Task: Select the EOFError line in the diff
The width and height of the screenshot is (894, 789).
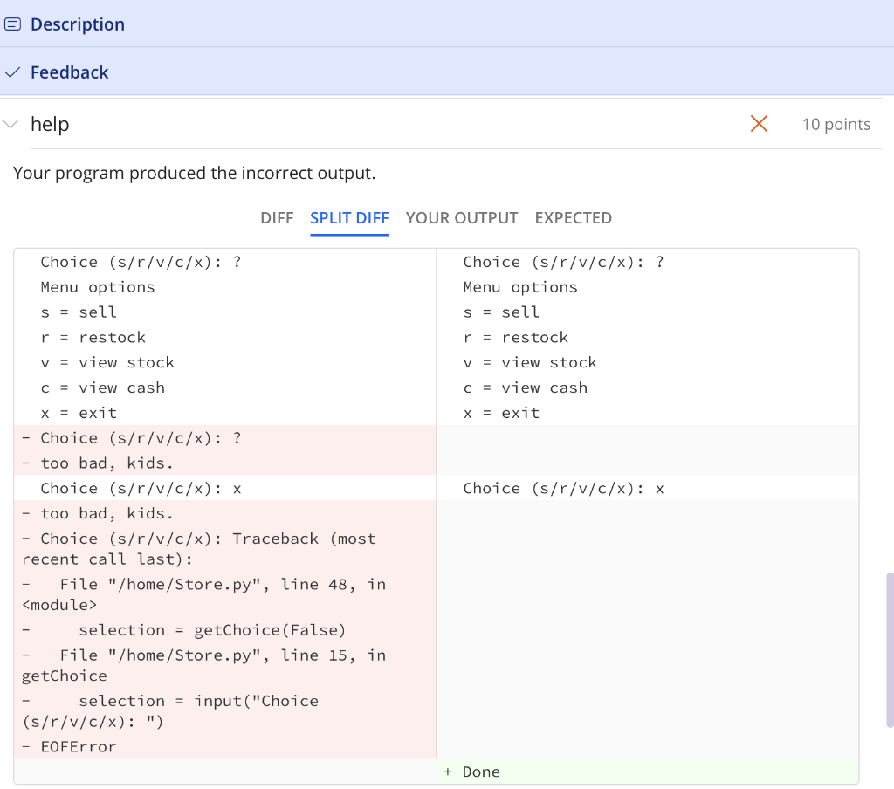Action: 79,746
